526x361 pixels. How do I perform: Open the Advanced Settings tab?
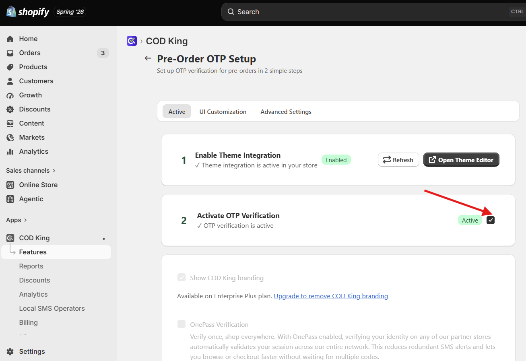[x=286, y=111]
